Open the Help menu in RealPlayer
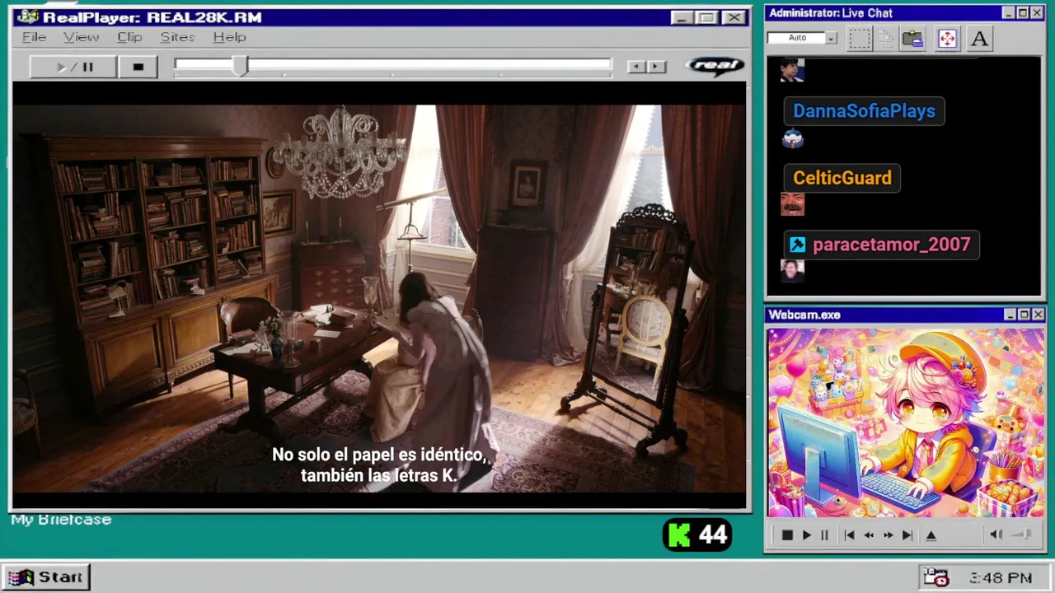Viewport: 1055px width, 593px height. pos(229,37)
